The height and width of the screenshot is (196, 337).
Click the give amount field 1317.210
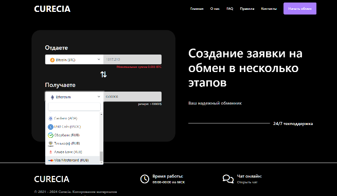tap(132, 59)
